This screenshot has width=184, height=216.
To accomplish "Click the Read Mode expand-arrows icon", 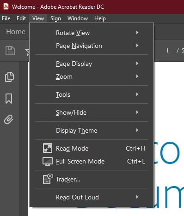I will (x=48, y=148).
